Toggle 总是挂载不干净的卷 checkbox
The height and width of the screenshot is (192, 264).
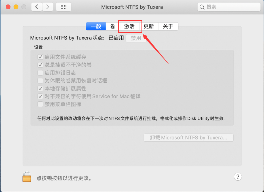click(x=40, y=65)
